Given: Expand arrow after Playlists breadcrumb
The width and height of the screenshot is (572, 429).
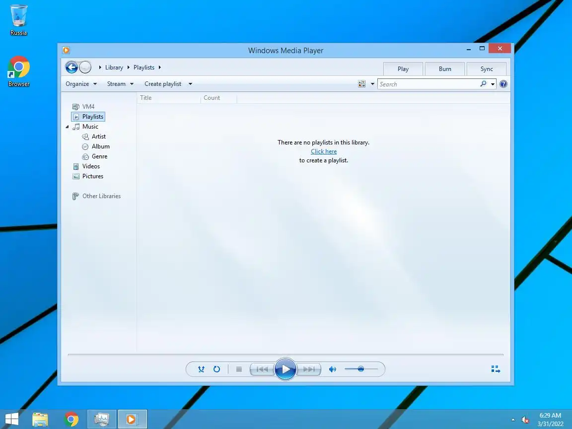Looking at the screenshot, I should (160, 68).
